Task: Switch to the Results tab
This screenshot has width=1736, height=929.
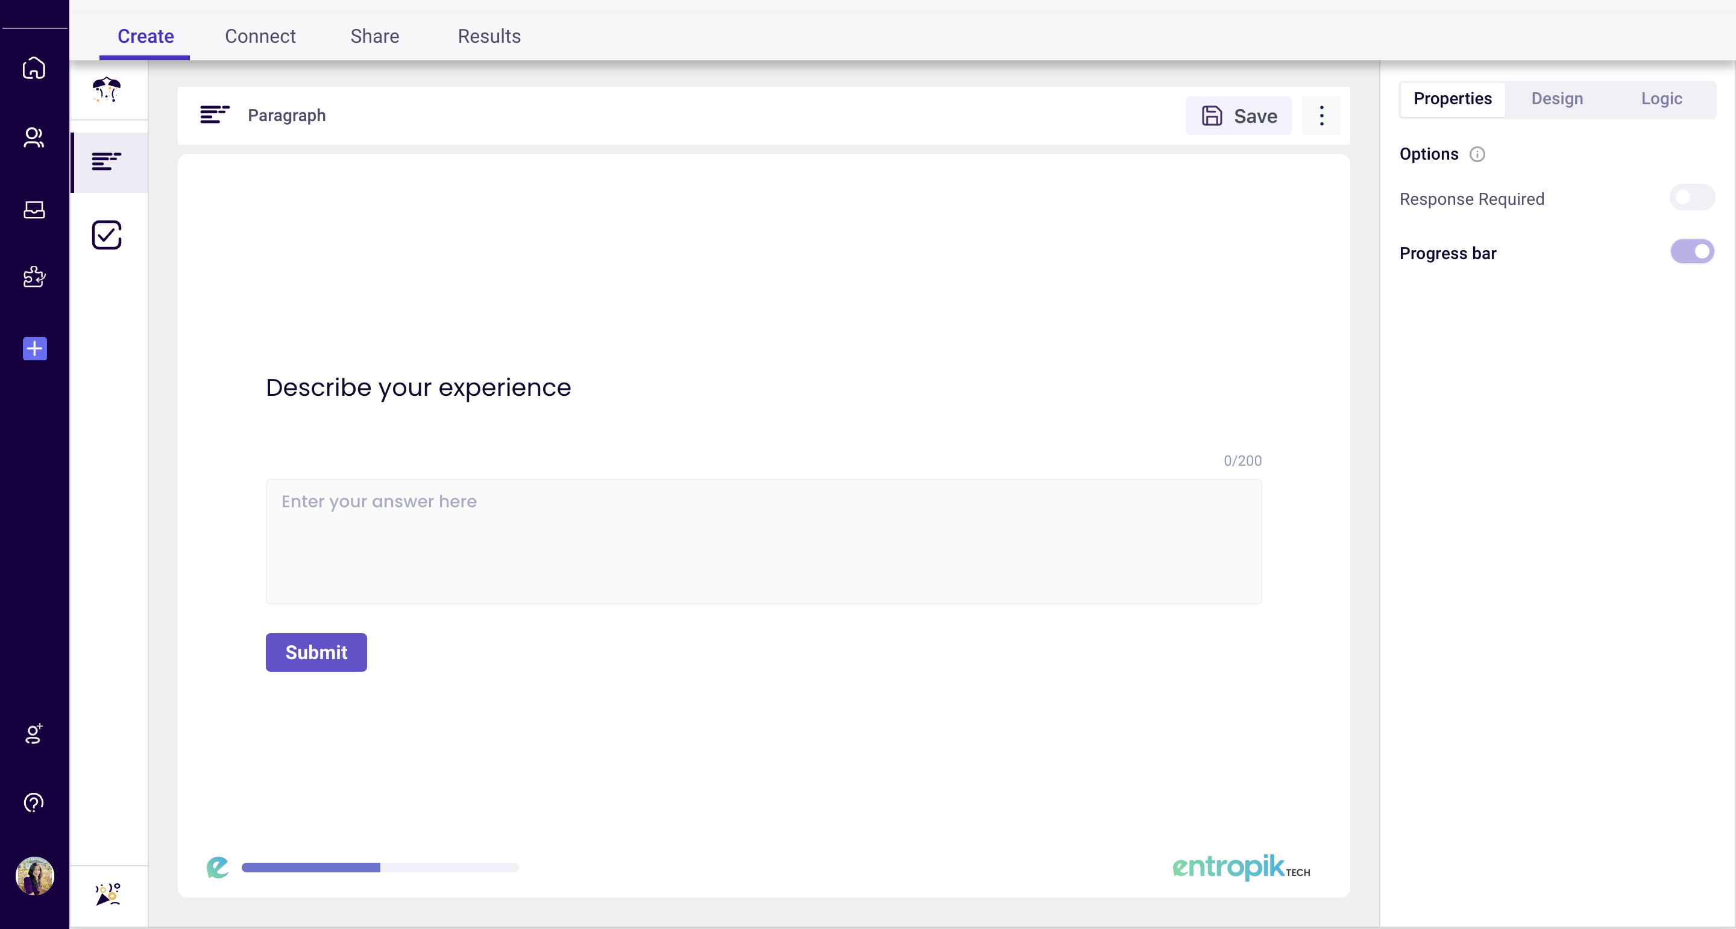Action: coord(489,36)
